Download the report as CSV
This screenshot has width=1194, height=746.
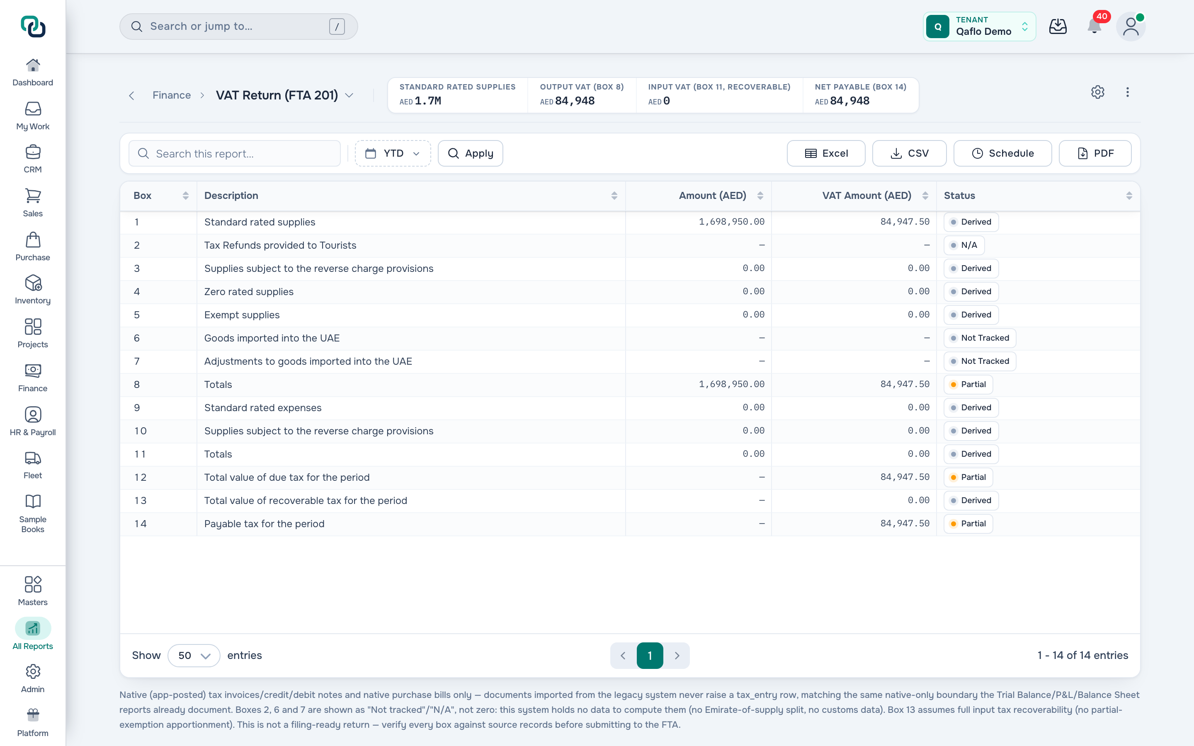pos(909,153)
